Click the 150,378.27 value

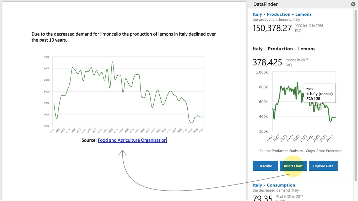pyautogui.click(x=272, y=28)
